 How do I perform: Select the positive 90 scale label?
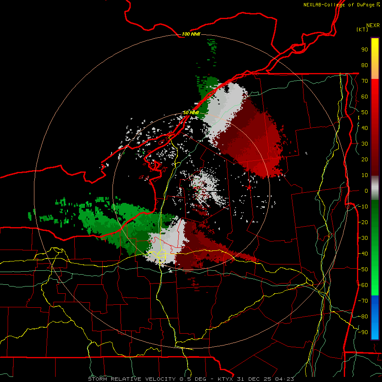pos(365,50)
